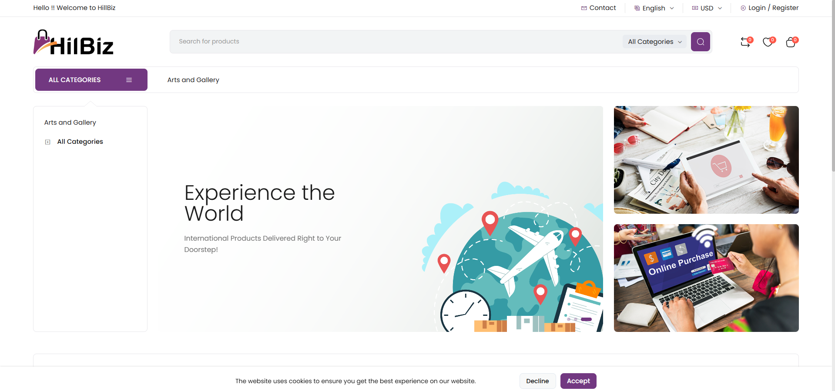The width and height of the screenshot is (835, 391).
Task: Decline the website cookies
Action: point(537,381)
